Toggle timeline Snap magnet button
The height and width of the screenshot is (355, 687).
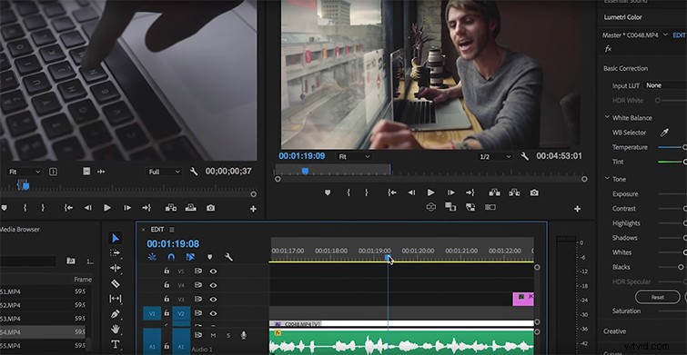point(171,257)
